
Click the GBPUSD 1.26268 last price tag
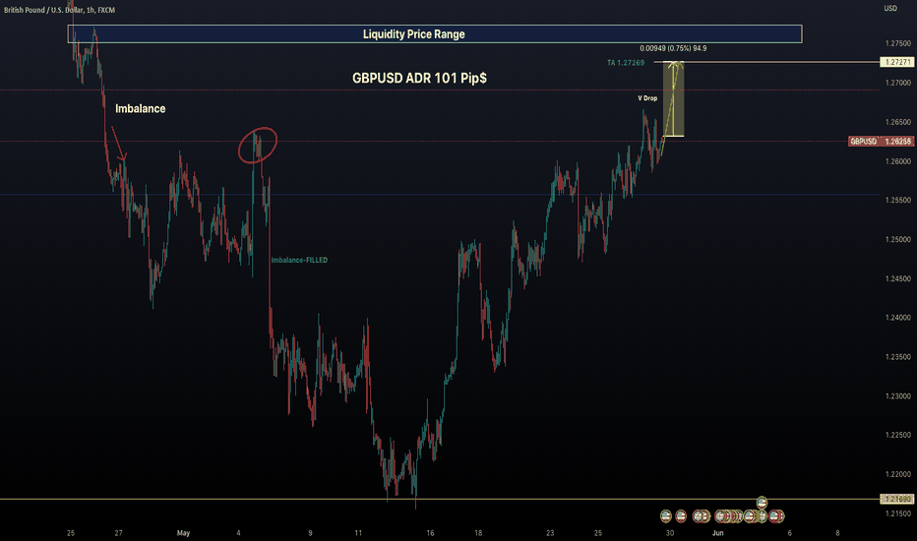[881, 141]
